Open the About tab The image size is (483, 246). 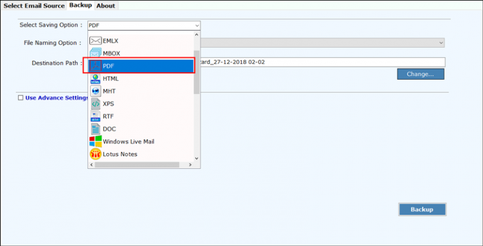coord(106,6)
